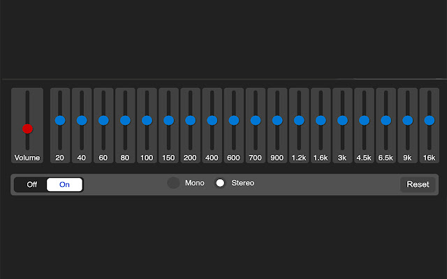This screenshot has width=447, height=279.
Task: Click the 900 Hz band slider knob
Action: coord(277,121)
